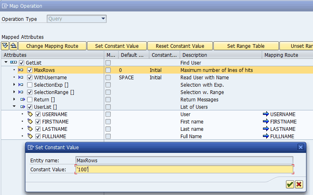Viewport: 313px width, 195px height.
Task: Click the 'Read User with Name' description
Action: [x=205, y=78]
